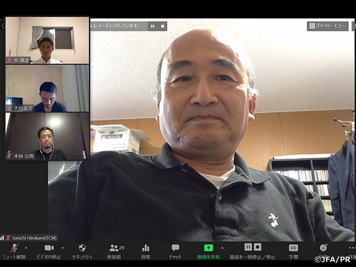Expand share screen options arrow

(x=222, y=248)
